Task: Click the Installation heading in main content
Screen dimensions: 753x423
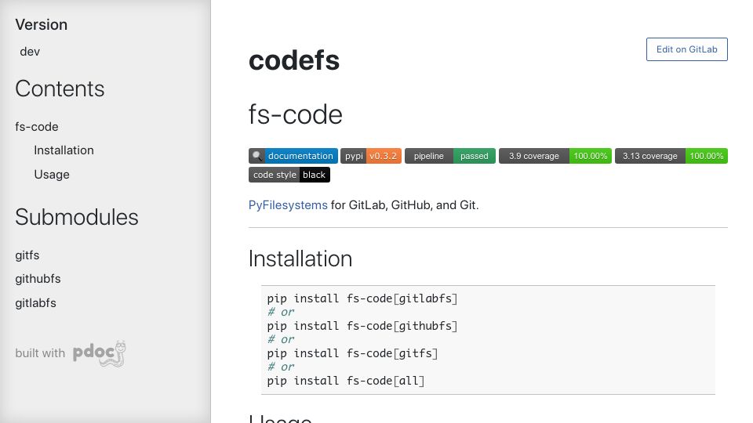Action: (300, 258)
